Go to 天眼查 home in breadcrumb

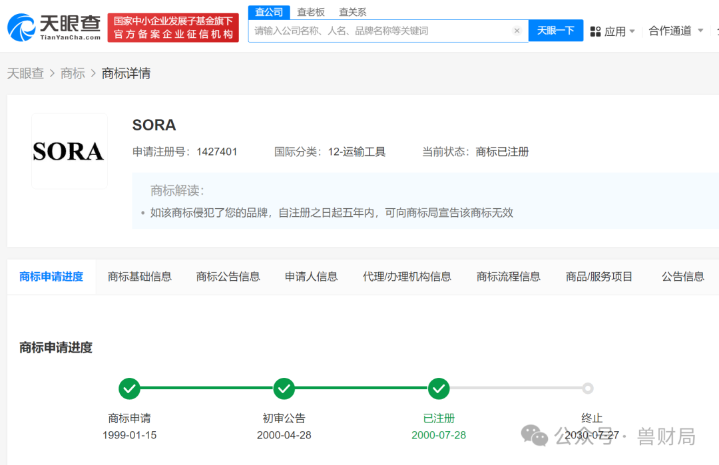click(25, 73)
